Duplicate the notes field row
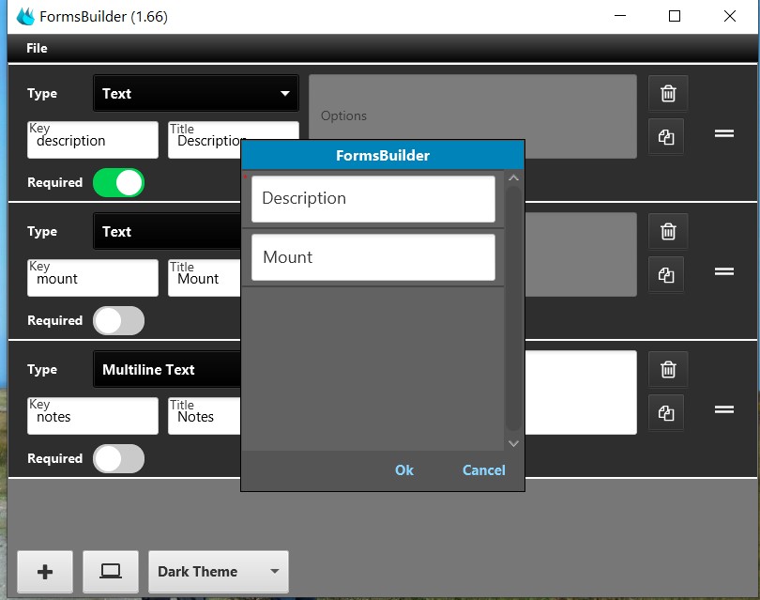 coord(666,413)
